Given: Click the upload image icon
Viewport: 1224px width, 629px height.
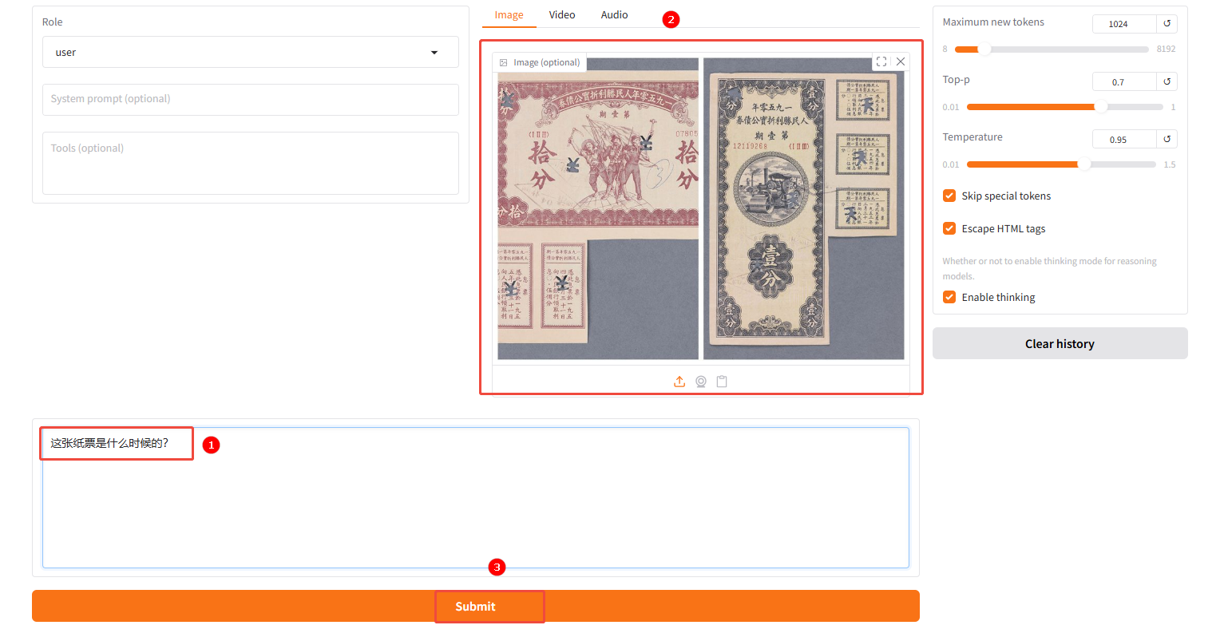Looking at the screenshot, I should 679,382.
